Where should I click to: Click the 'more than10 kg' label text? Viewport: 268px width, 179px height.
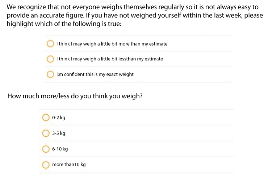69,165
